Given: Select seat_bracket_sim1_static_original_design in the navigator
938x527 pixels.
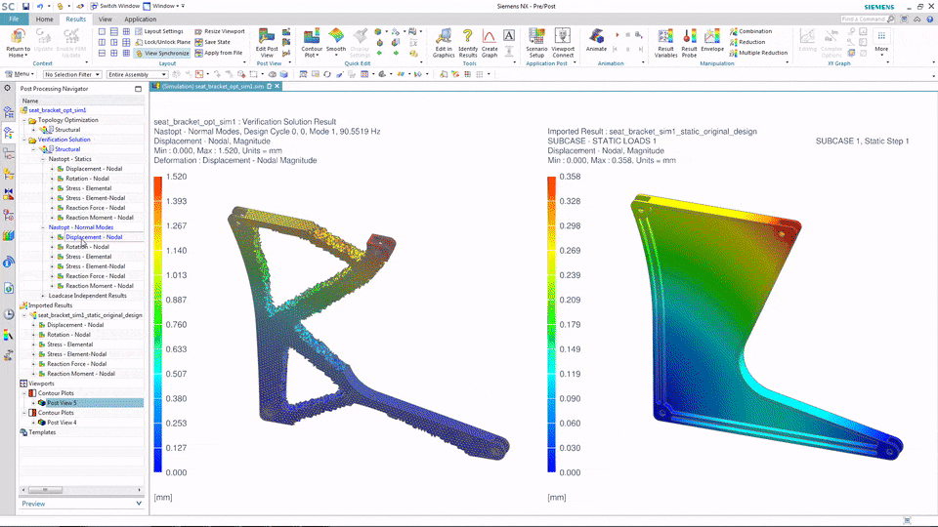Looking at the screenshot, I should coord(90,315).
